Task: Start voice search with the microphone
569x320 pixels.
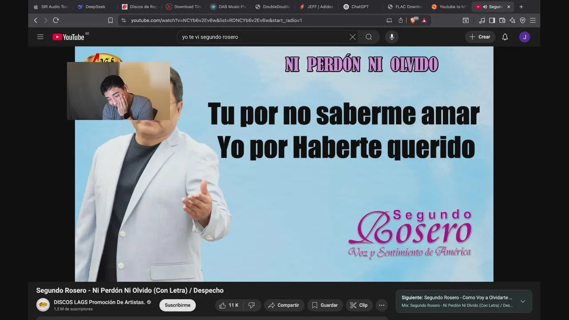Action: (x=392, y=37)
